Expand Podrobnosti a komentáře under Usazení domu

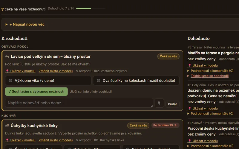click(x=210, y=114)
